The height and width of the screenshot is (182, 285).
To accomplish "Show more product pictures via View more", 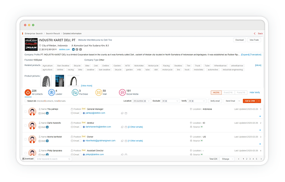I will 87,86.
